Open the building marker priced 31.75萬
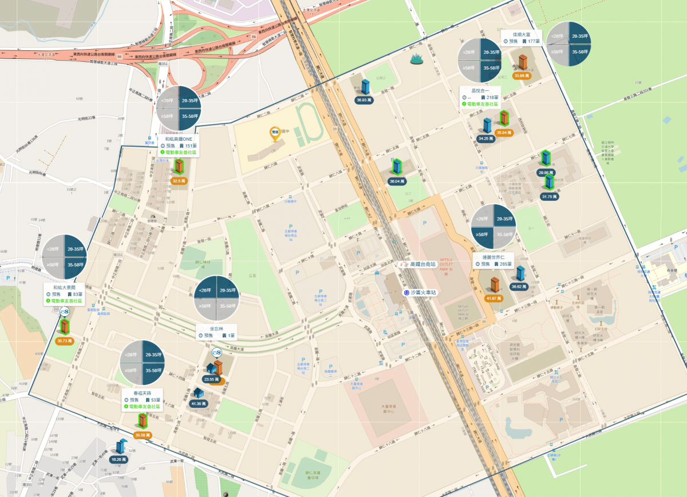687x497 pixels. (x=549, y=182)
